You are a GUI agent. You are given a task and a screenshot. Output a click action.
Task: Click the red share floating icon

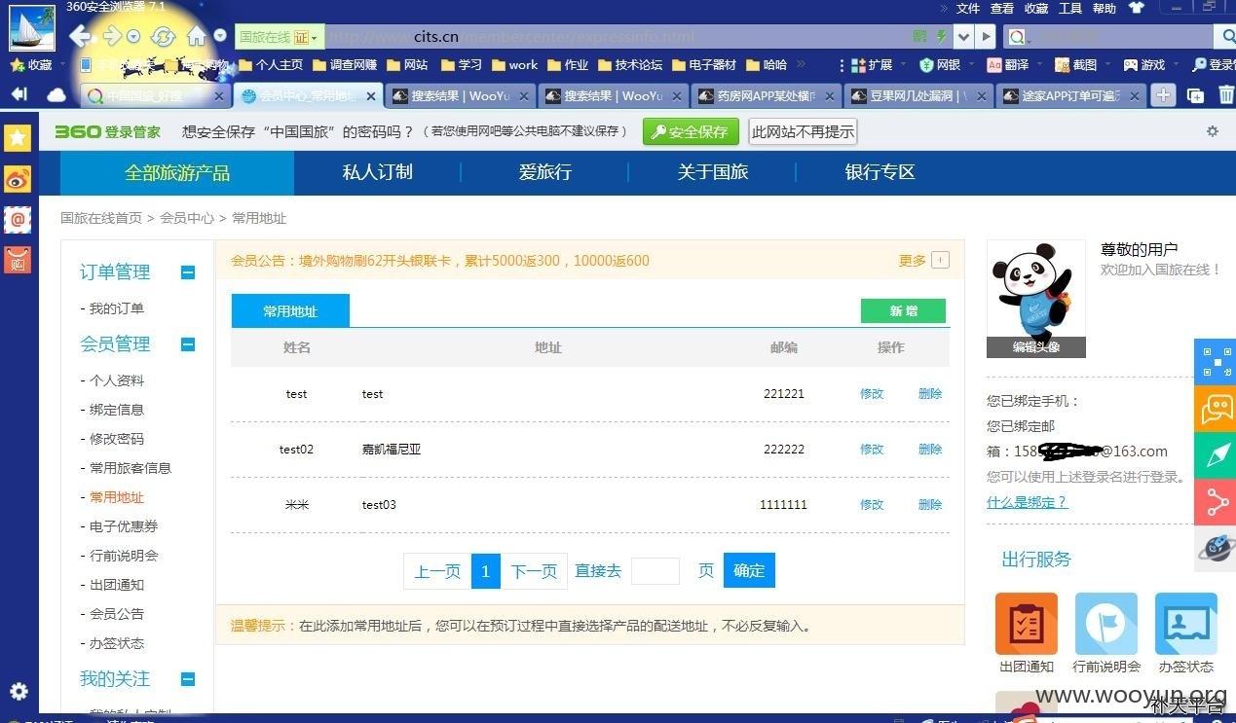click(x=1216, y=502)
